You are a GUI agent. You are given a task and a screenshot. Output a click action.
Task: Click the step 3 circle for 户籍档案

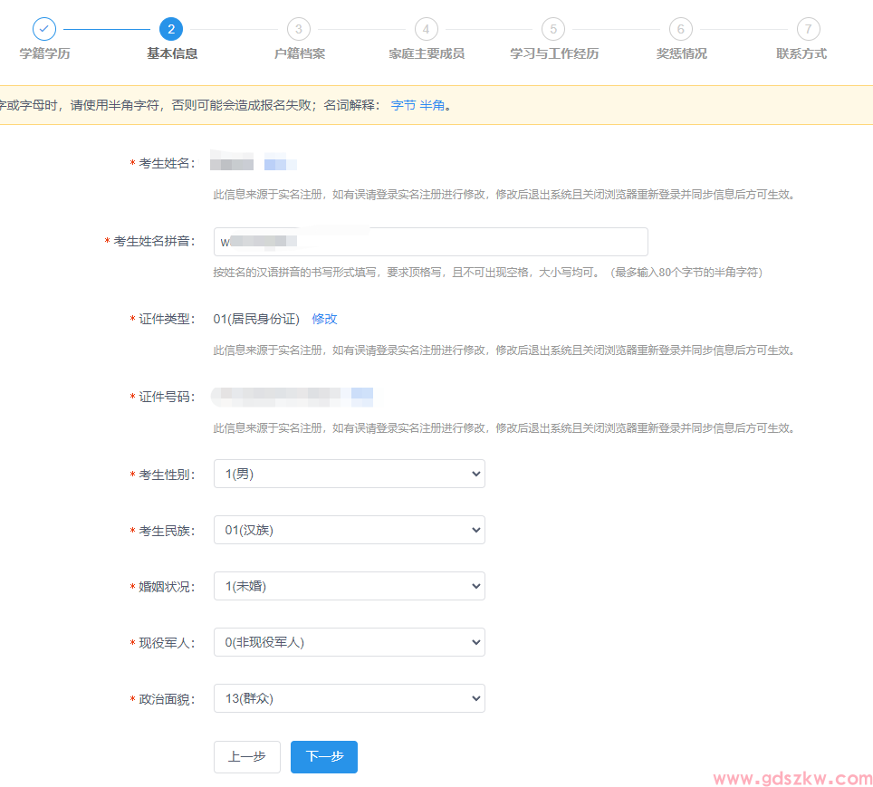click(299, 29)
